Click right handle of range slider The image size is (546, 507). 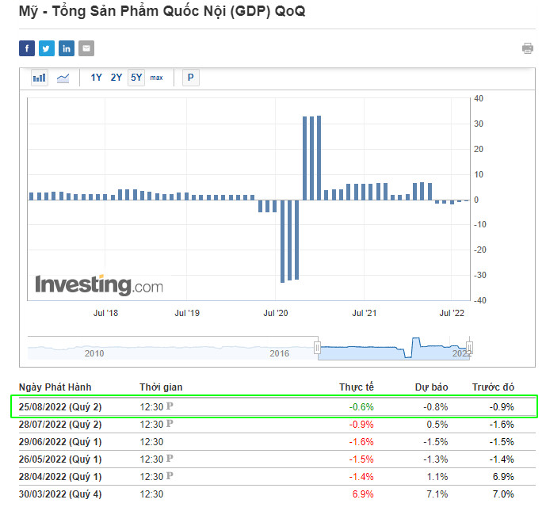click(470, 348)
